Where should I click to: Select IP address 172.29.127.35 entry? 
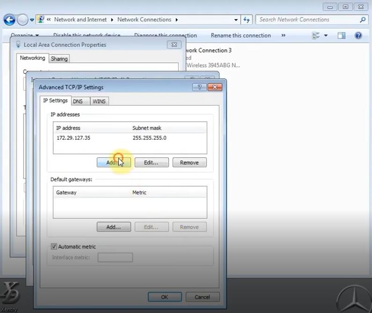click(73, 138)
